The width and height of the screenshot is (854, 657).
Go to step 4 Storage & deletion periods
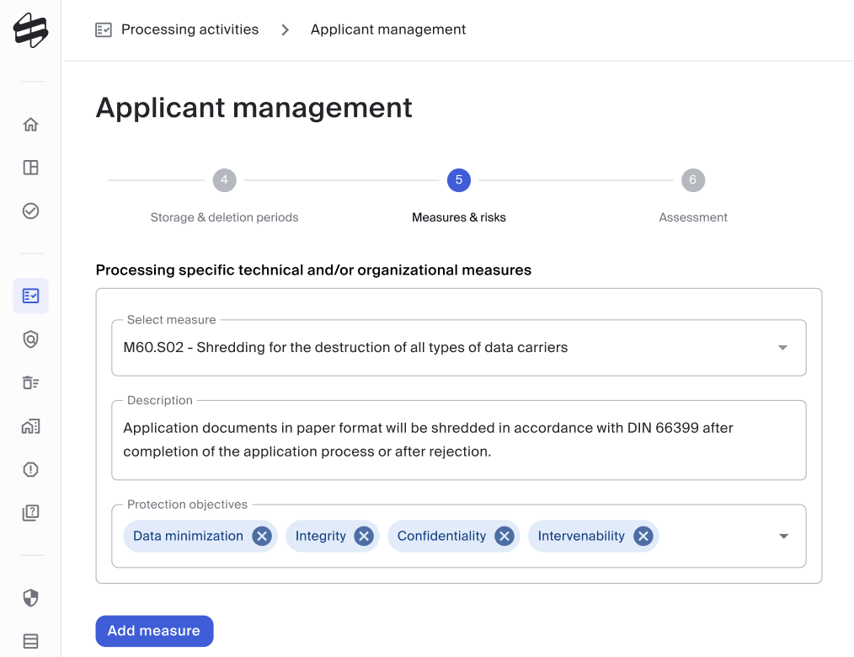point(224,180)
